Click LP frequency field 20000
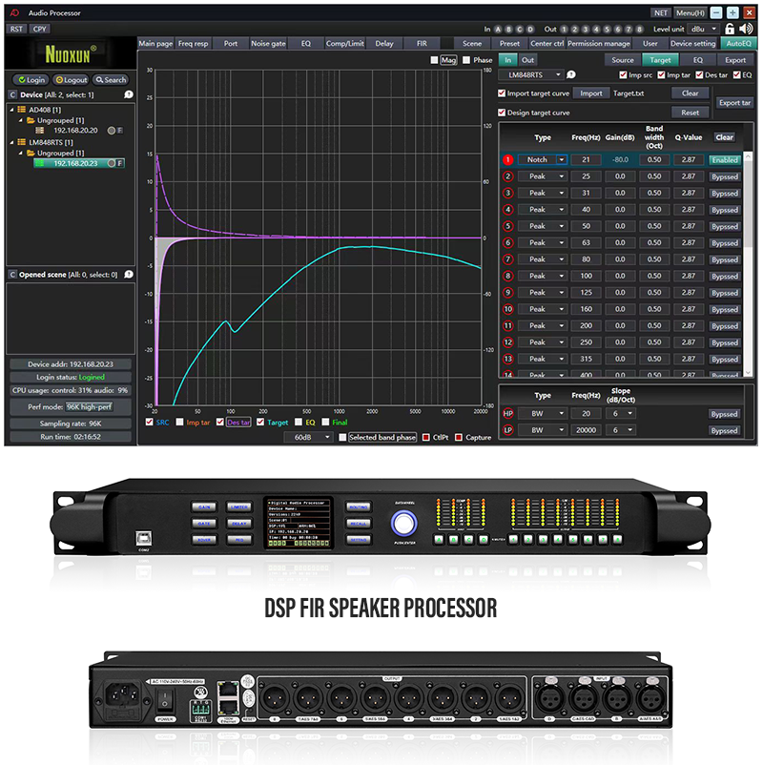 click(586, 430)
